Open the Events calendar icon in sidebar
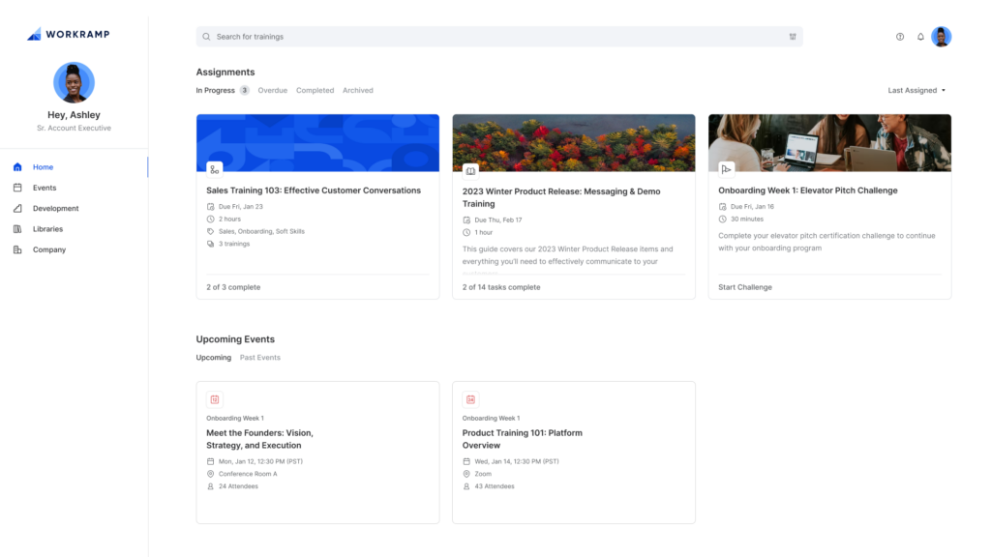The width and height of the screenshot is (991, 557). point(17,188)
